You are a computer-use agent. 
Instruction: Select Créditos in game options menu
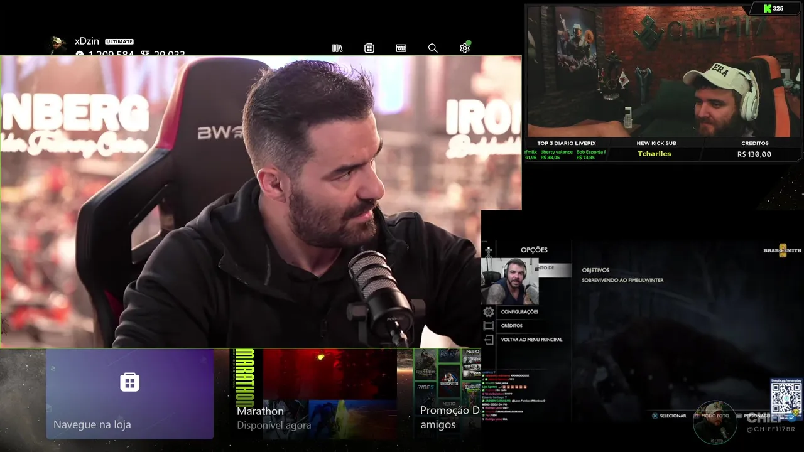pos(512,326)
